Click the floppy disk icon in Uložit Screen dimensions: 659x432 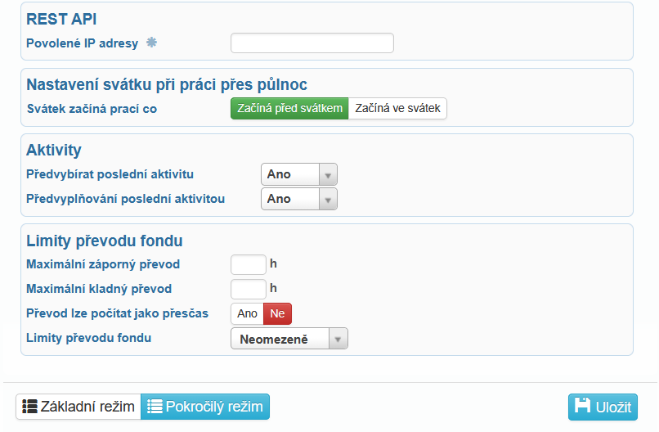582,407
